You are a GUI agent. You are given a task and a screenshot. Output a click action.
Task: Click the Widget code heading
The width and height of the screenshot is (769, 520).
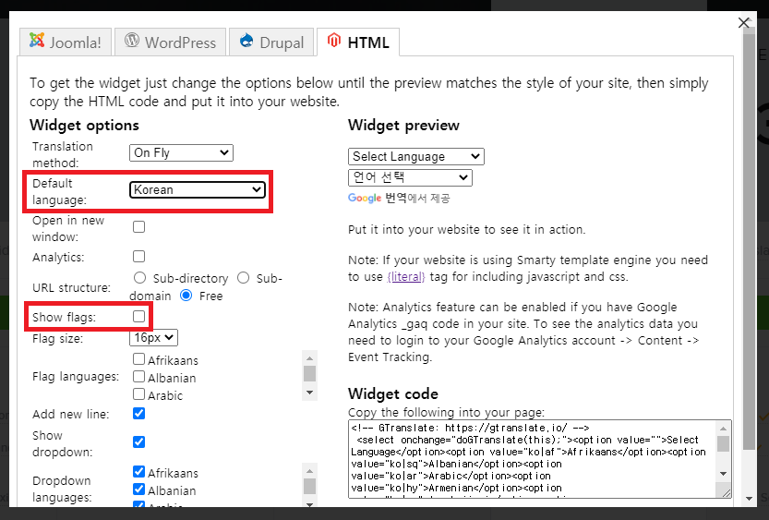[393, 393]
